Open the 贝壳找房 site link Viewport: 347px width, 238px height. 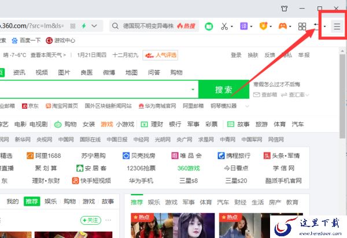(x=139, y=156)
